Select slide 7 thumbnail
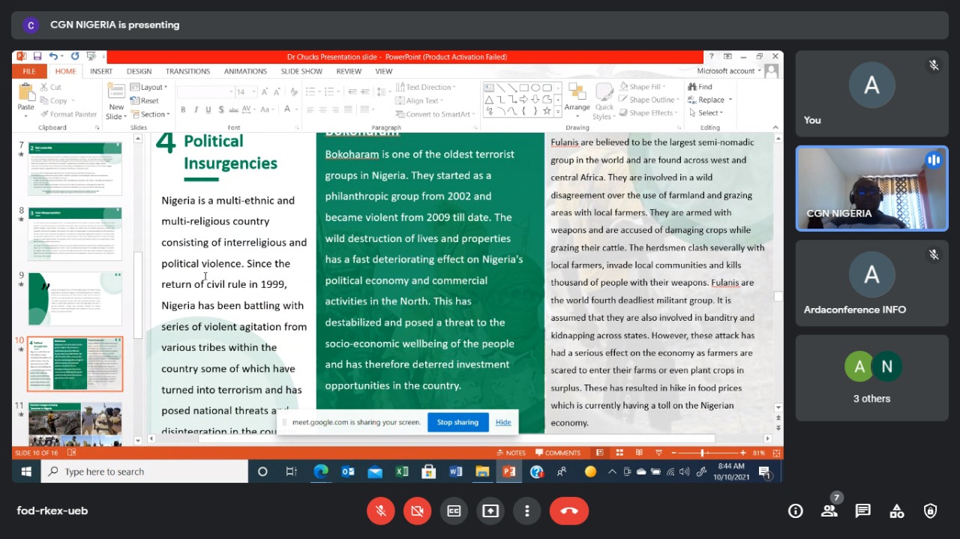Image resolution: width=960 pixels, height=539 pixels. [75, 169]
